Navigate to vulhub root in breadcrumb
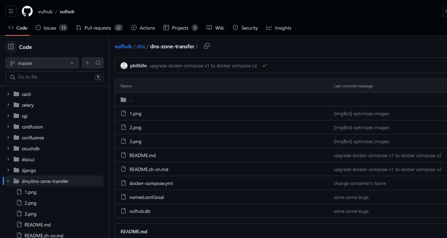 click(123, 46)
